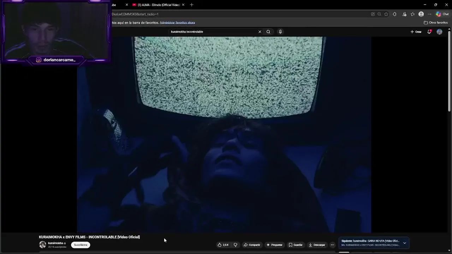Screen dimensions: 452x254
Task: Open the kuraimokha channel avatar
Action: [x=43, y=244]
